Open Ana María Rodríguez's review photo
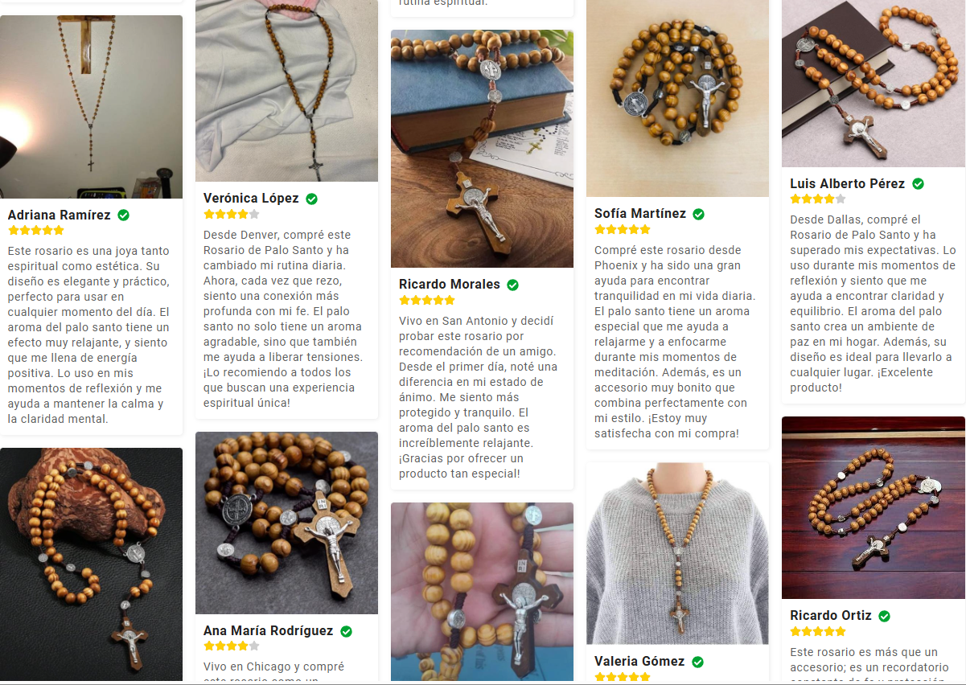Screen dimensions: 966x685 click(286, 523)
